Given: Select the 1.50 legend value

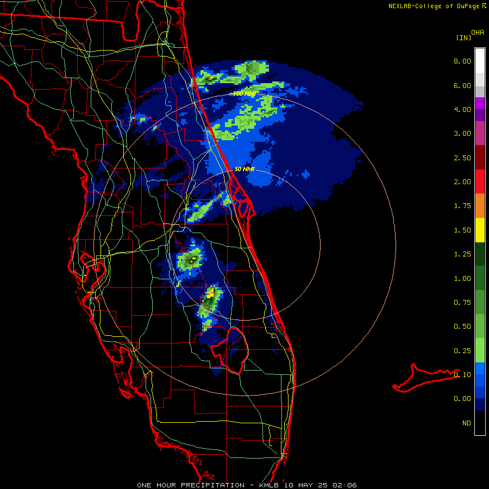Looking at the screenshot, I should [462, 230].
